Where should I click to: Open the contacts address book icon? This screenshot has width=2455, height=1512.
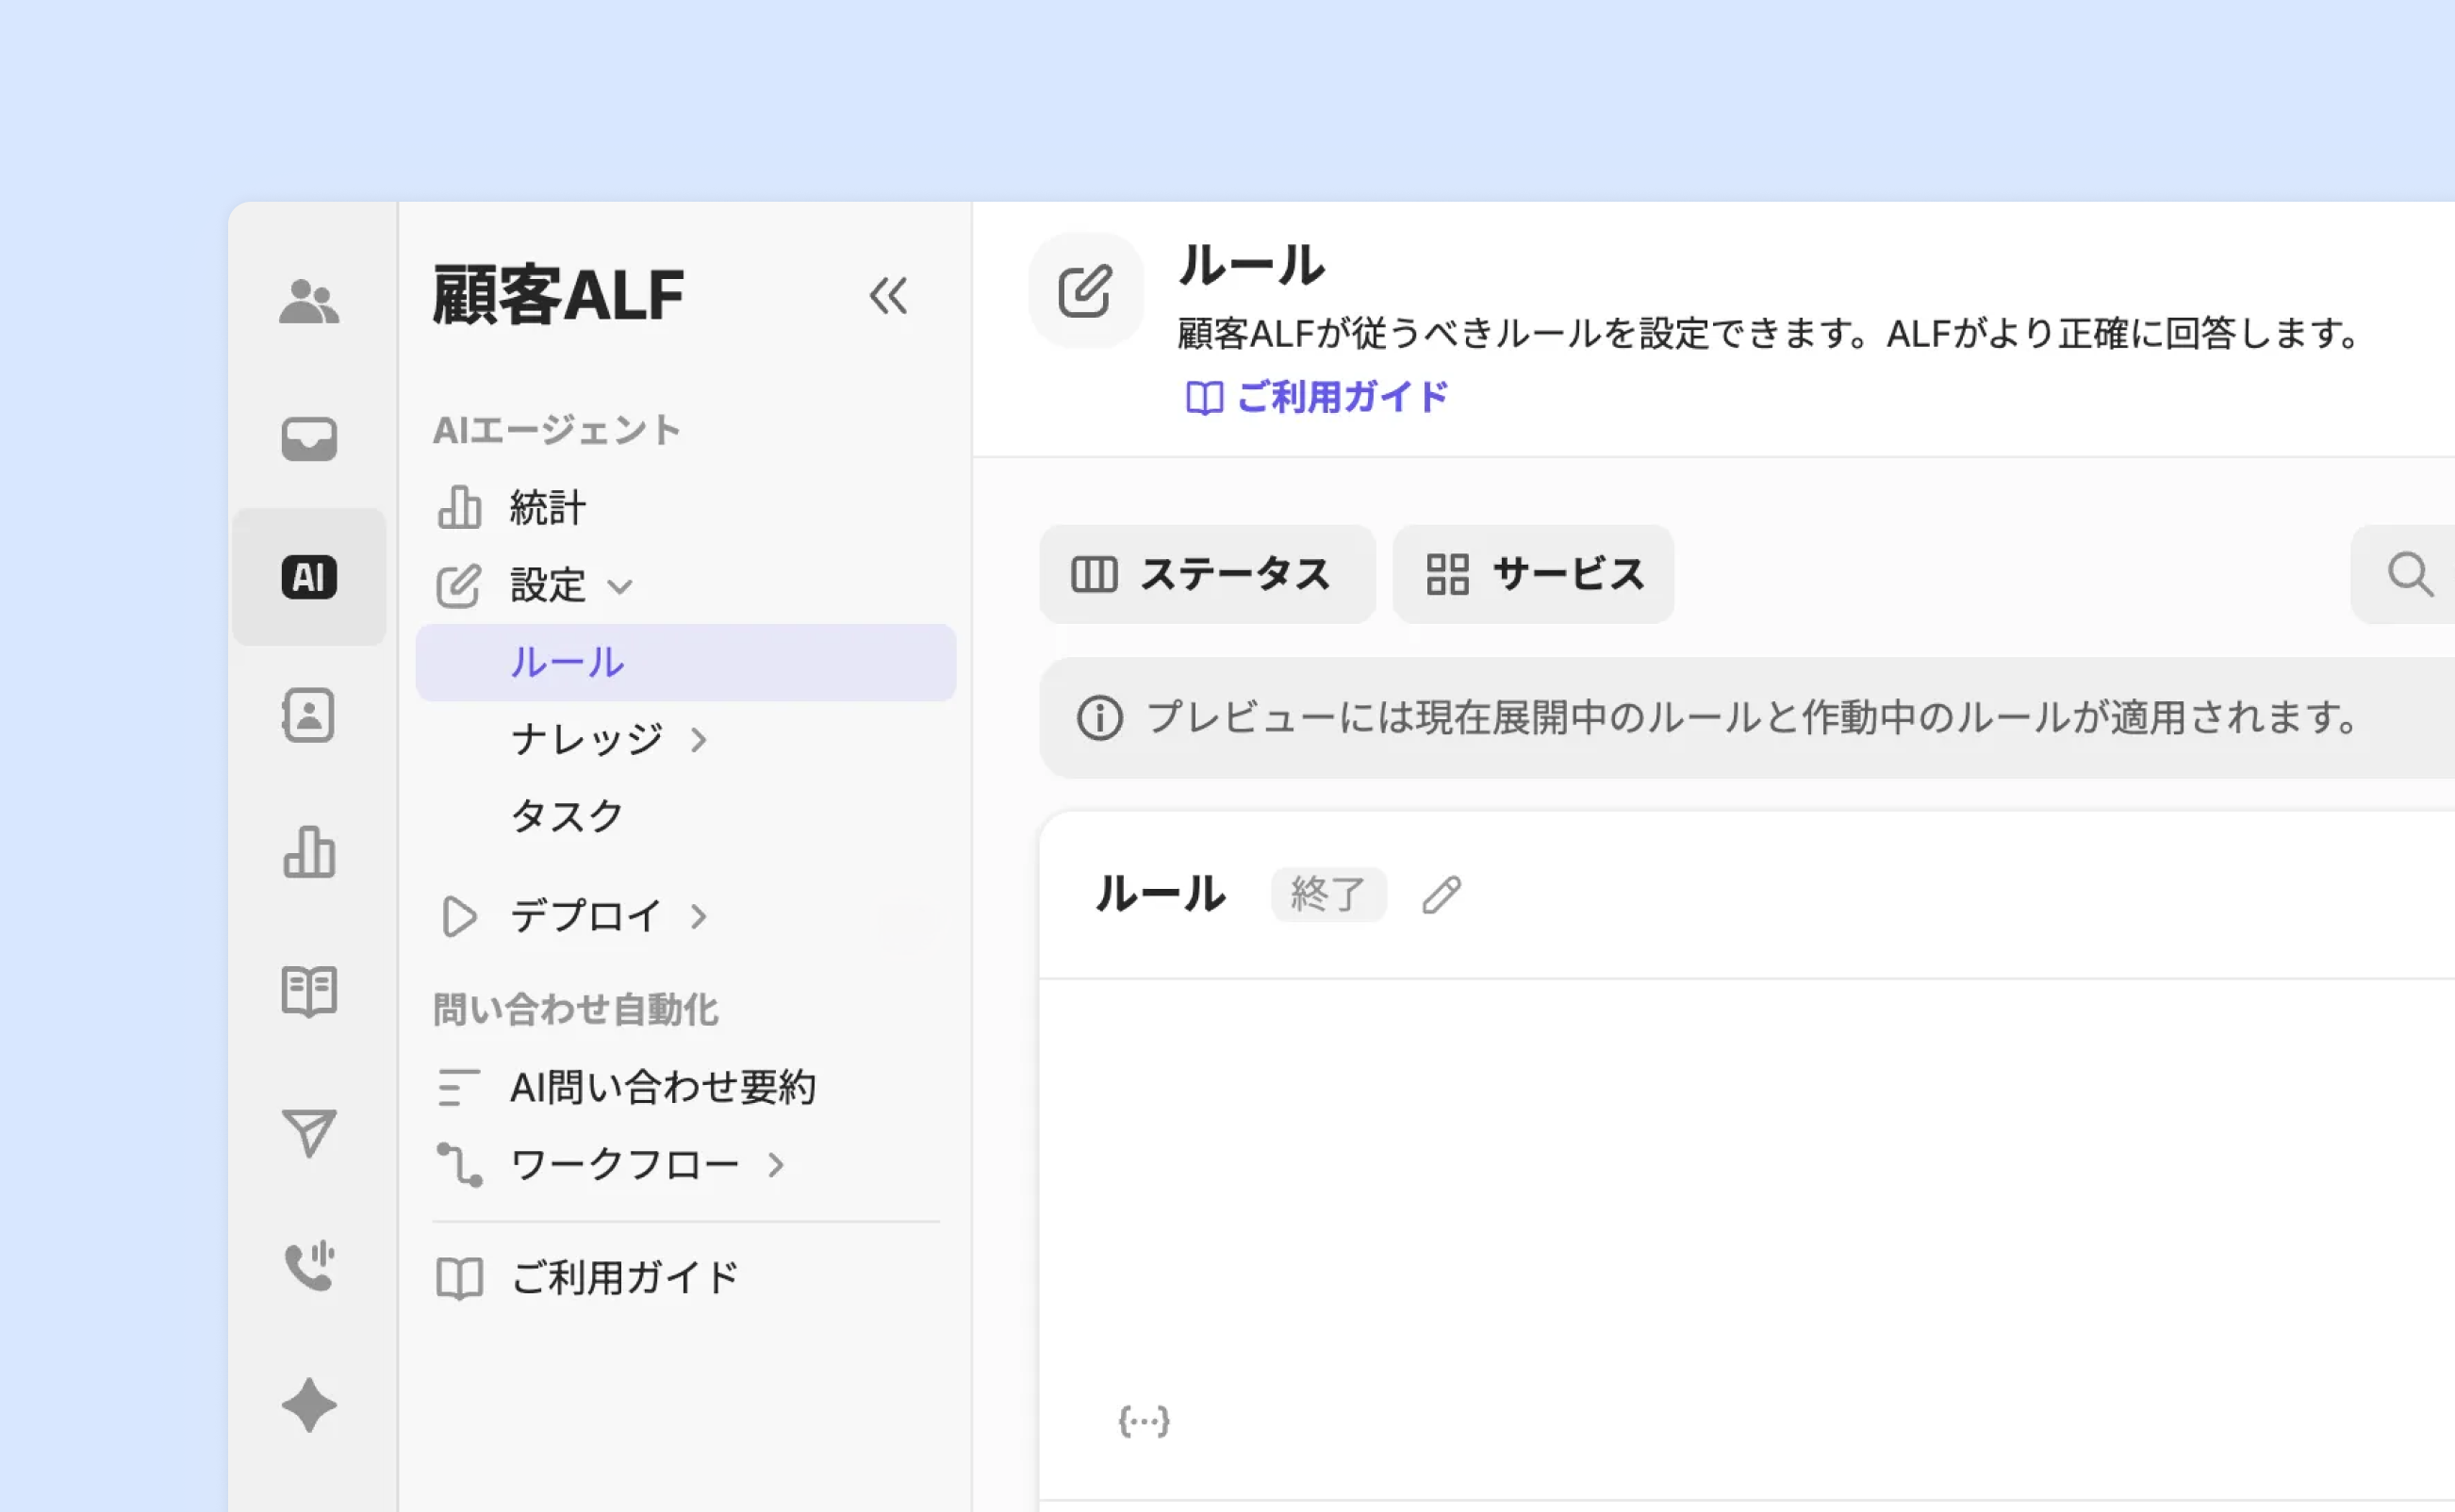click(x=309, y=715)
